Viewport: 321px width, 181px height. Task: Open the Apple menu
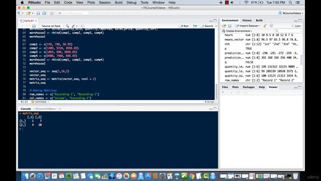[22, 3]
